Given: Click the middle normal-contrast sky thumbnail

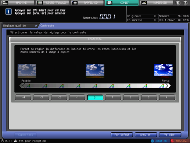Looking at the screenshot, I should tap(95, 71).
